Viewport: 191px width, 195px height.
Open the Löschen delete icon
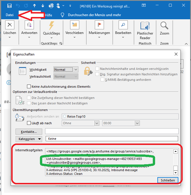(x=10, y=26)
